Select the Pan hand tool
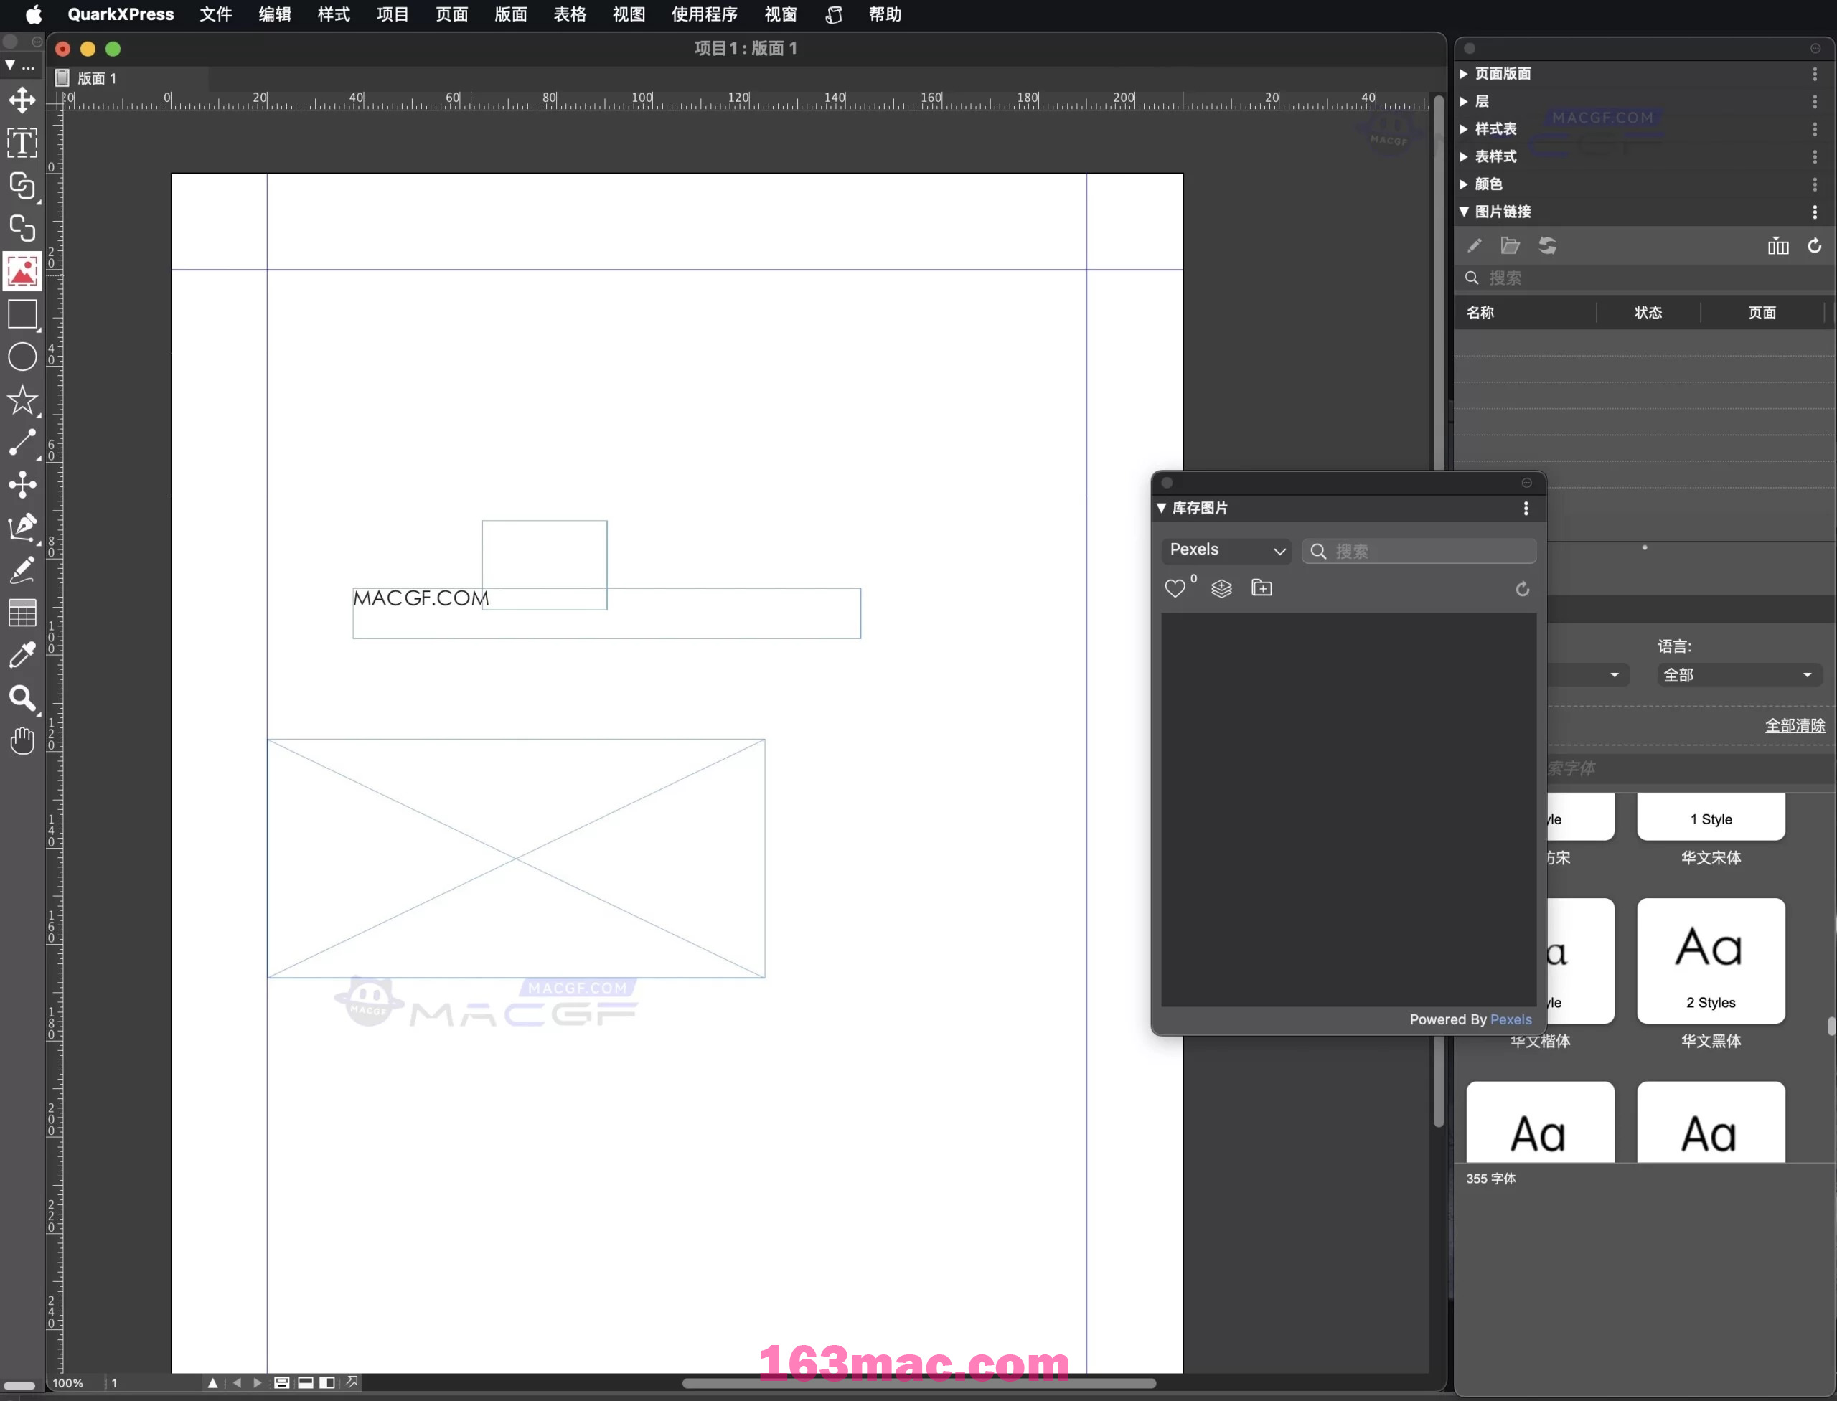1837x1401 pixels. [22, 740]
